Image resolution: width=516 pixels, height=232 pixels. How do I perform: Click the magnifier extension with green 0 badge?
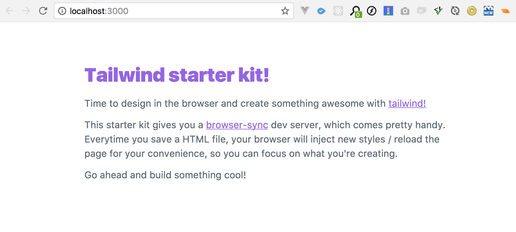(x=356, y=12)
